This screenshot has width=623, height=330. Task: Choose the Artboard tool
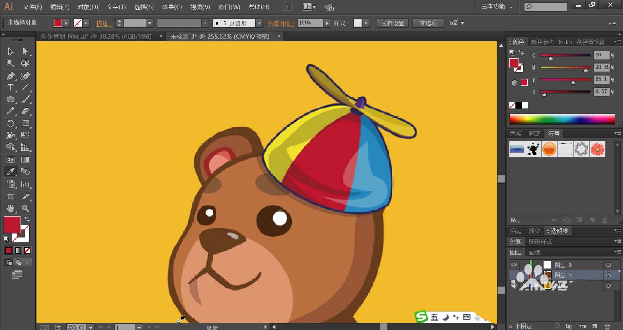11,197
